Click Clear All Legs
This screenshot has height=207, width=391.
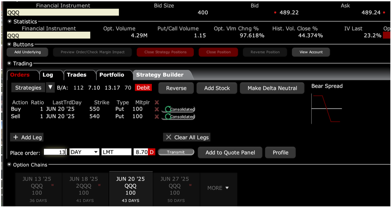(x=187, y=137)
